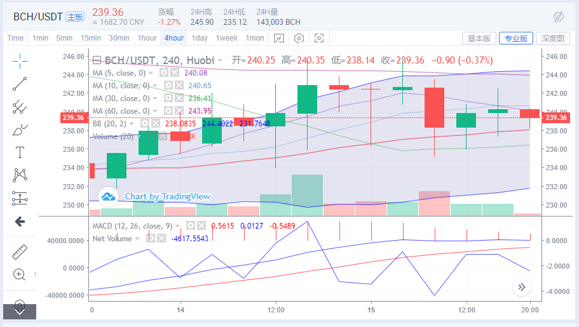Collapse the chart legend minus box
The image size is (579, 327).
click(x=97, y=60)
